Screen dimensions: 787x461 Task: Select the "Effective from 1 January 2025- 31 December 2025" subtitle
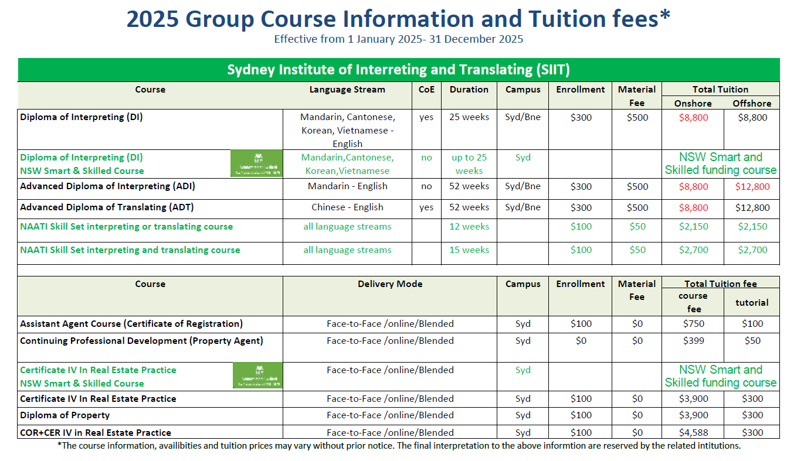398,39
